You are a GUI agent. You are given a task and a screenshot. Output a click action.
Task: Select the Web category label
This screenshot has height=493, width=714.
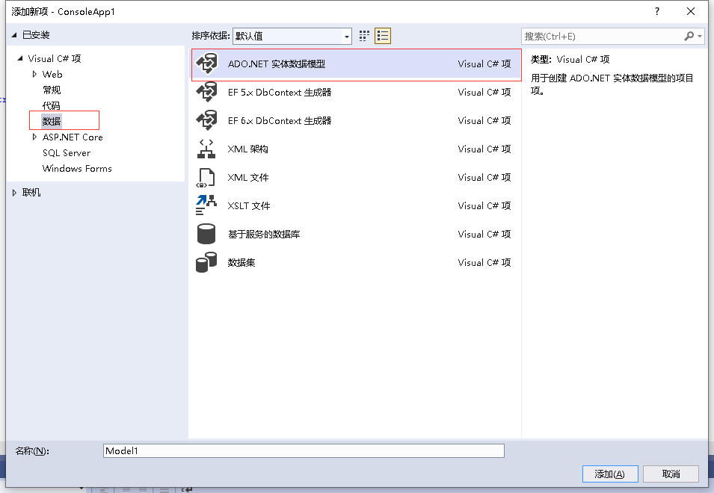click(x=52, y=74)
